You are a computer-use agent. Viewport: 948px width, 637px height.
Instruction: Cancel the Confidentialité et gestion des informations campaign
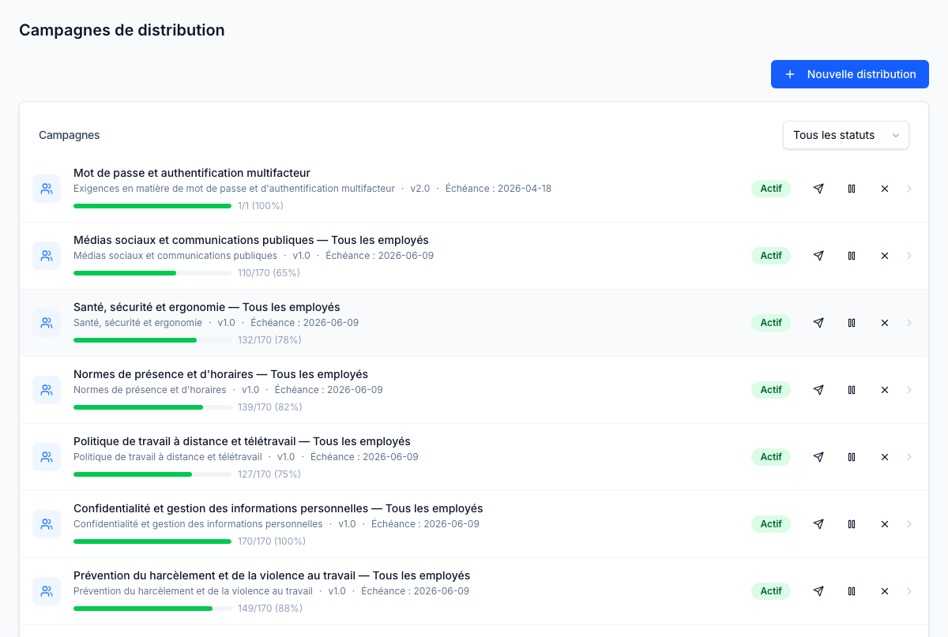(885, 524)
